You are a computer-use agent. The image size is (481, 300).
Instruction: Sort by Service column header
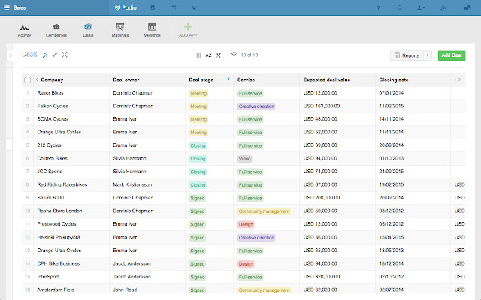tap(246, 79)
